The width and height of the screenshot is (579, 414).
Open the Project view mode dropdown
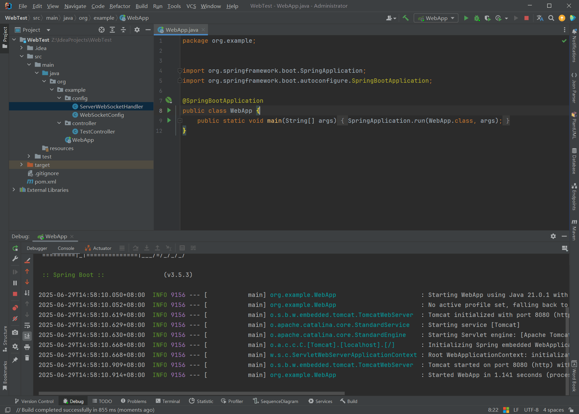[48, 30]
